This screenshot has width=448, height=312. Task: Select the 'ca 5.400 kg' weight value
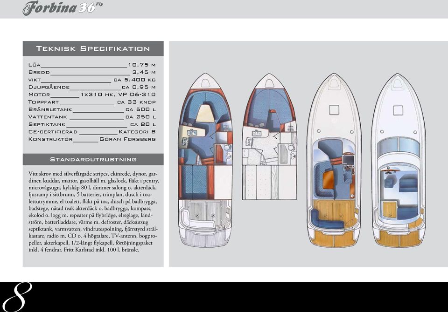pos(134,80)
